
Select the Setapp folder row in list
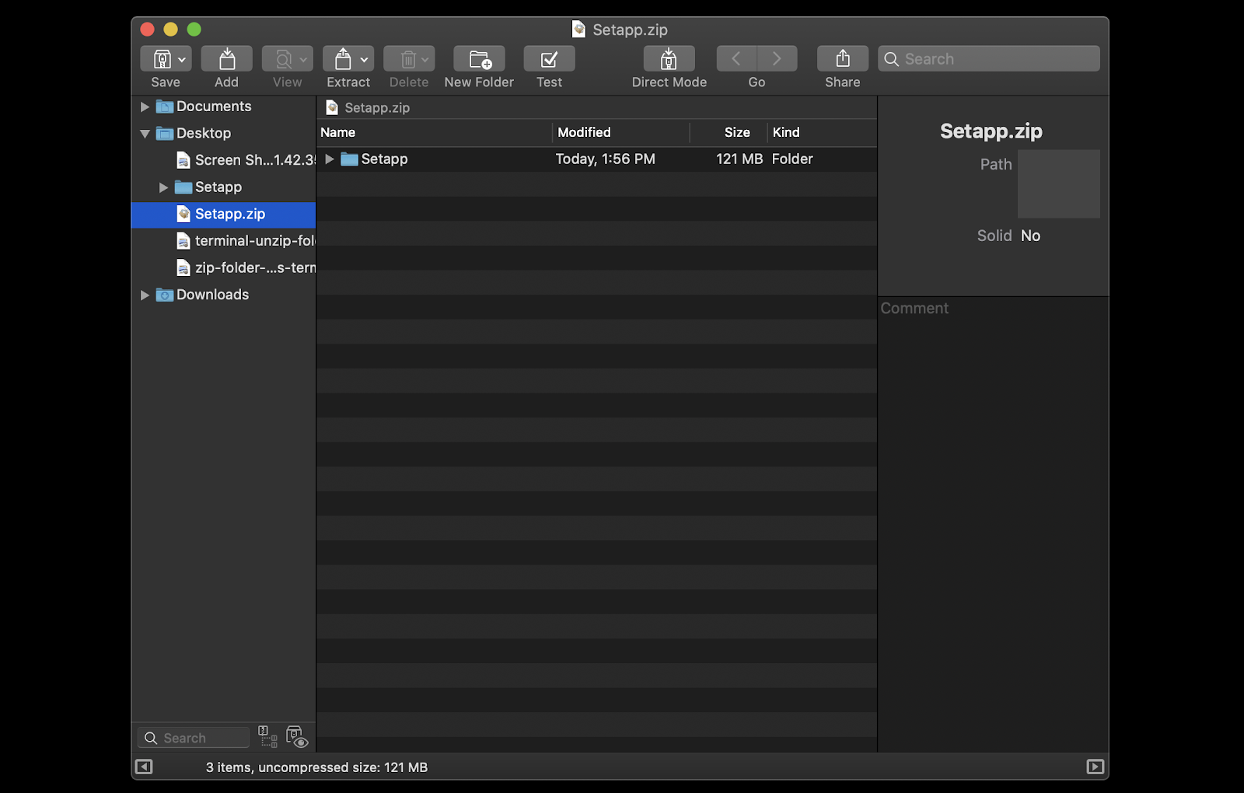pos(597,159)
